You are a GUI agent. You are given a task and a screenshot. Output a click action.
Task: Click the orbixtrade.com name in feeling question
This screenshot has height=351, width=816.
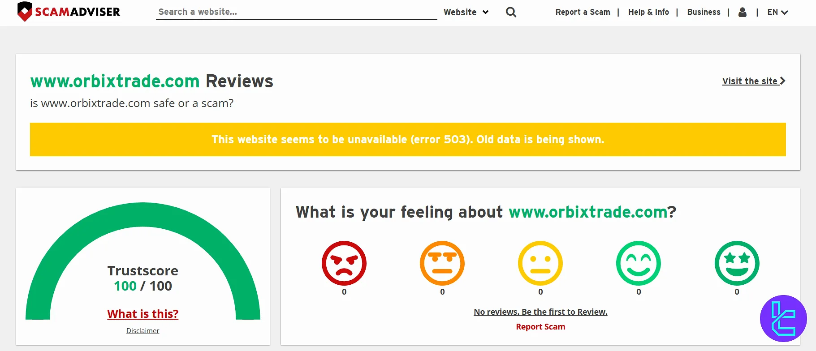[x=588, y=212]
